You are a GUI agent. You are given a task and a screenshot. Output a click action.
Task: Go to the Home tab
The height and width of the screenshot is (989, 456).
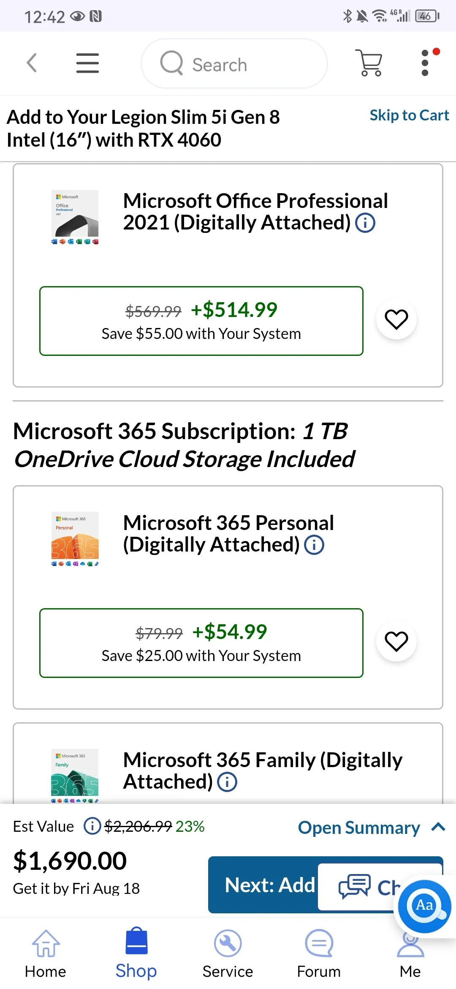(x=46, y=953)
